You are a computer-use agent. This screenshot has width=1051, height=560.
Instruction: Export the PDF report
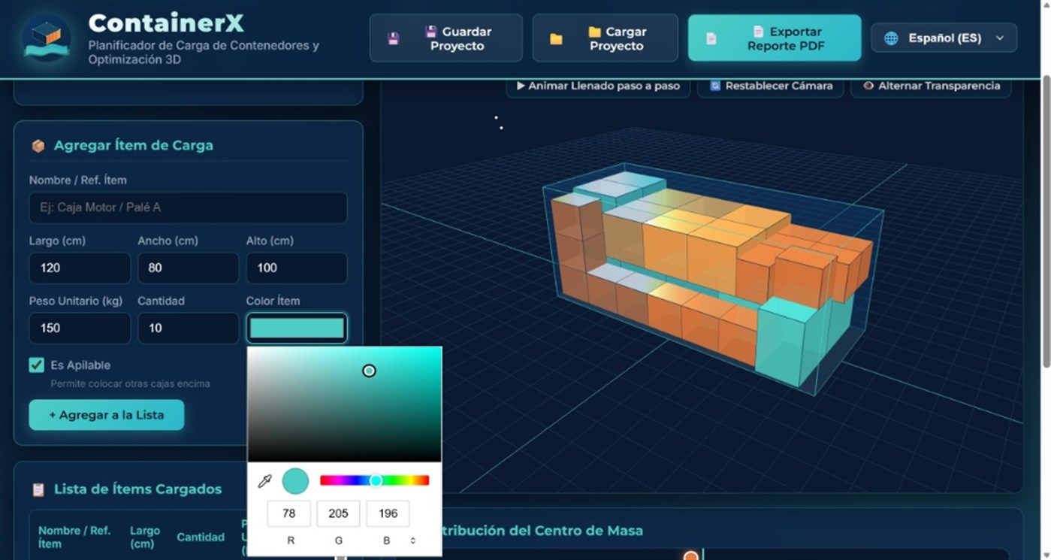pyautogui.click(x=775, y=38)
